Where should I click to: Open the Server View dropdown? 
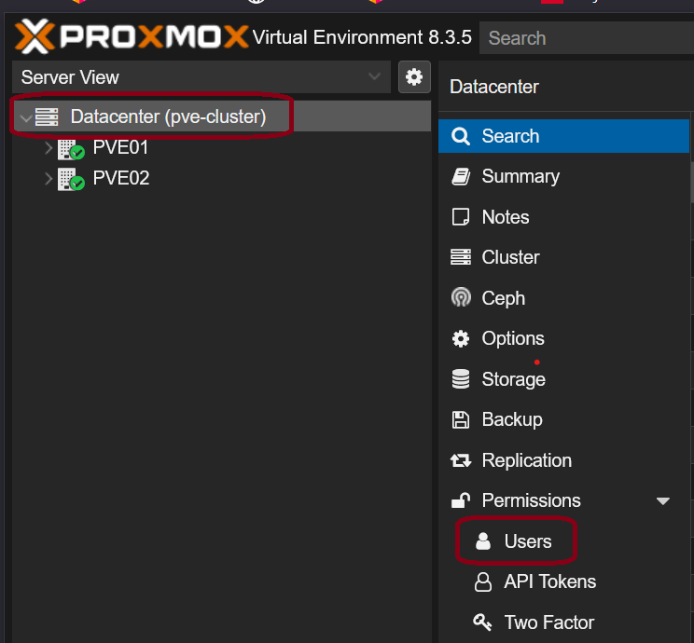[201, 77]
